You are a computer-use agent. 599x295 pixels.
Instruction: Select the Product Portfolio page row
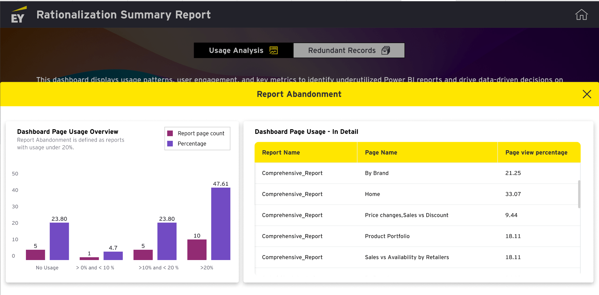387,236
